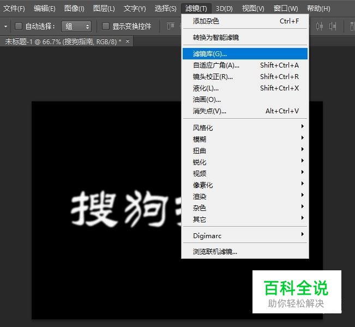Screen dimensions: 355x327
Task: Apply last filter 添加杂色
Action: tap(245, 21)
